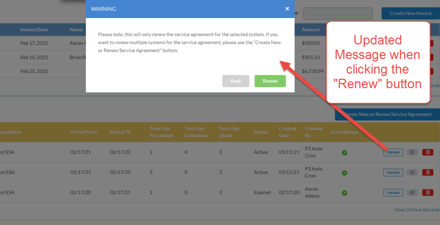This screenshot has height=225, width=440.
Task: Click Create New or Renew Service Agreement button
Action: 387,114
